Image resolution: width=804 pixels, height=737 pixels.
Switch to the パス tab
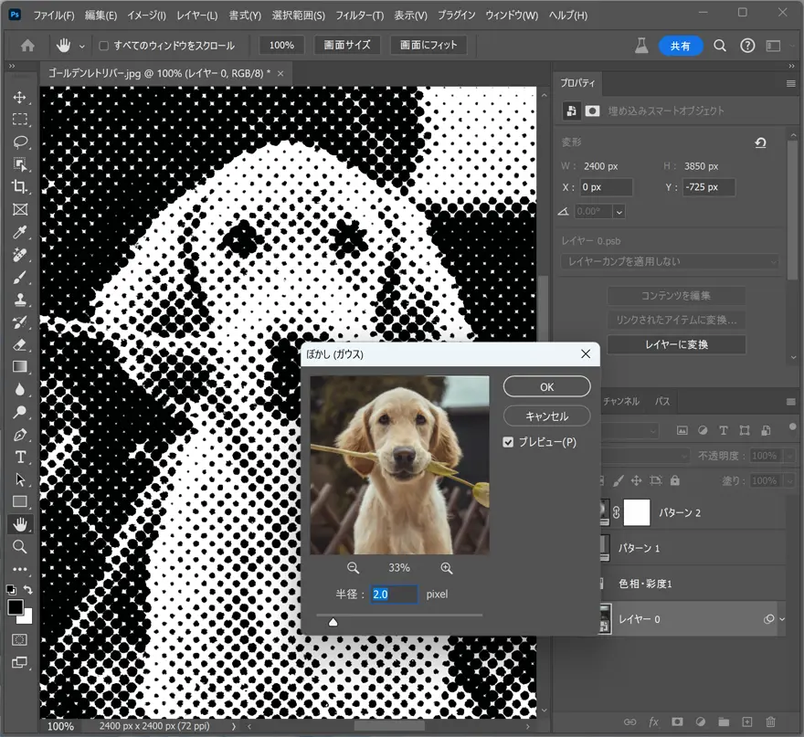(662, 401)
